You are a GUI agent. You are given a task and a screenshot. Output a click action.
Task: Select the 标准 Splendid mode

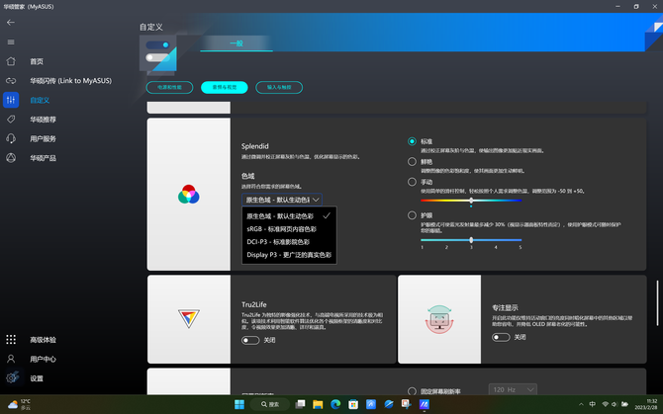point(412,141)
